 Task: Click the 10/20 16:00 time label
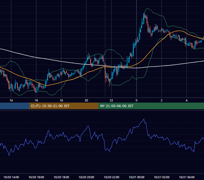(x=36, y=177)
